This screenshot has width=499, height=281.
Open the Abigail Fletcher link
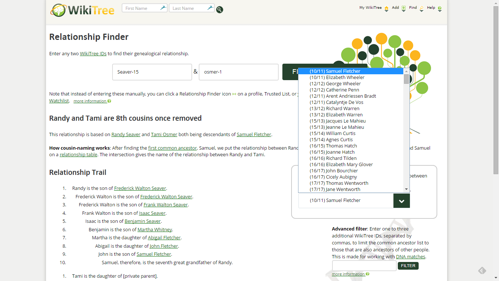(x=164, y=237)
